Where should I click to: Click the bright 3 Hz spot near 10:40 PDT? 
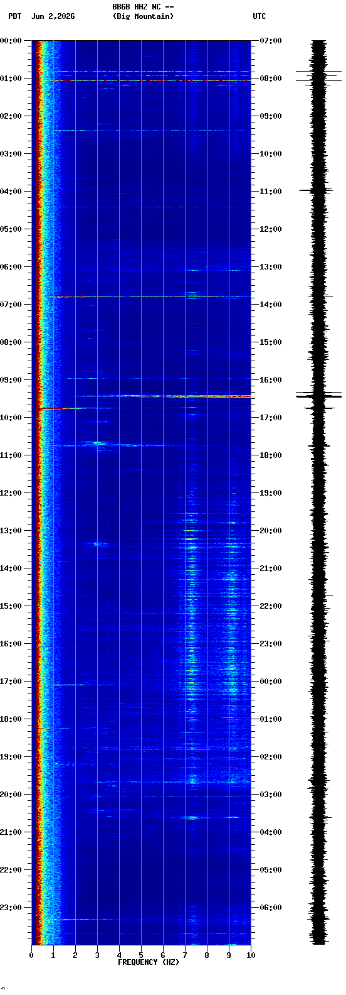(x=98, y=443)
